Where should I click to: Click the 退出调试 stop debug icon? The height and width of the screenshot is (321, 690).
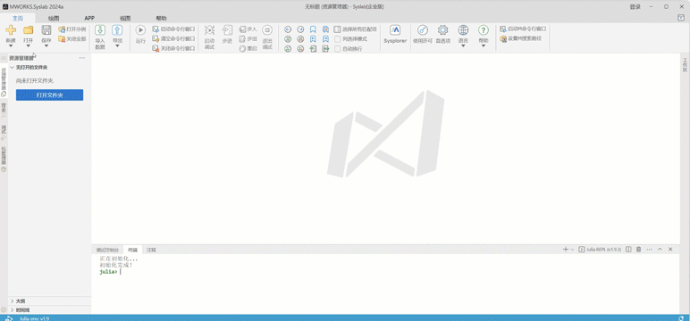pyautogui.click(x=267, y=29)
